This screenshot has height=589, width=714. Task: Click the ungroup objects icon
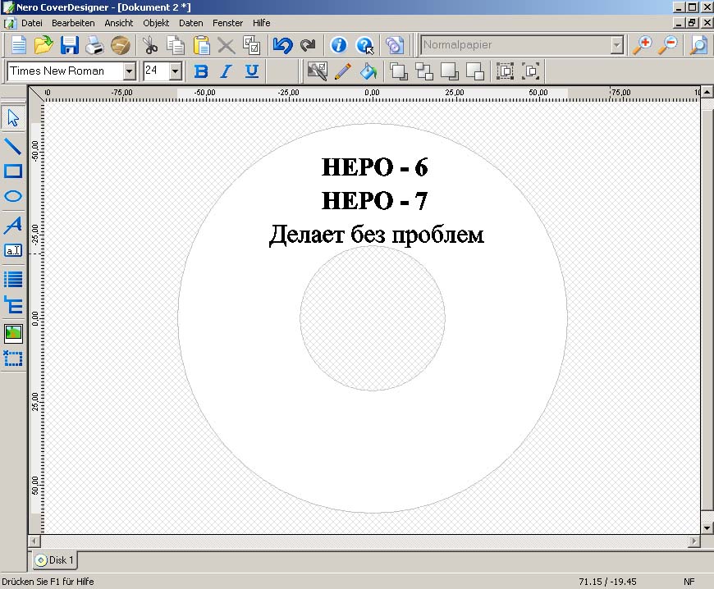point(530,71)
